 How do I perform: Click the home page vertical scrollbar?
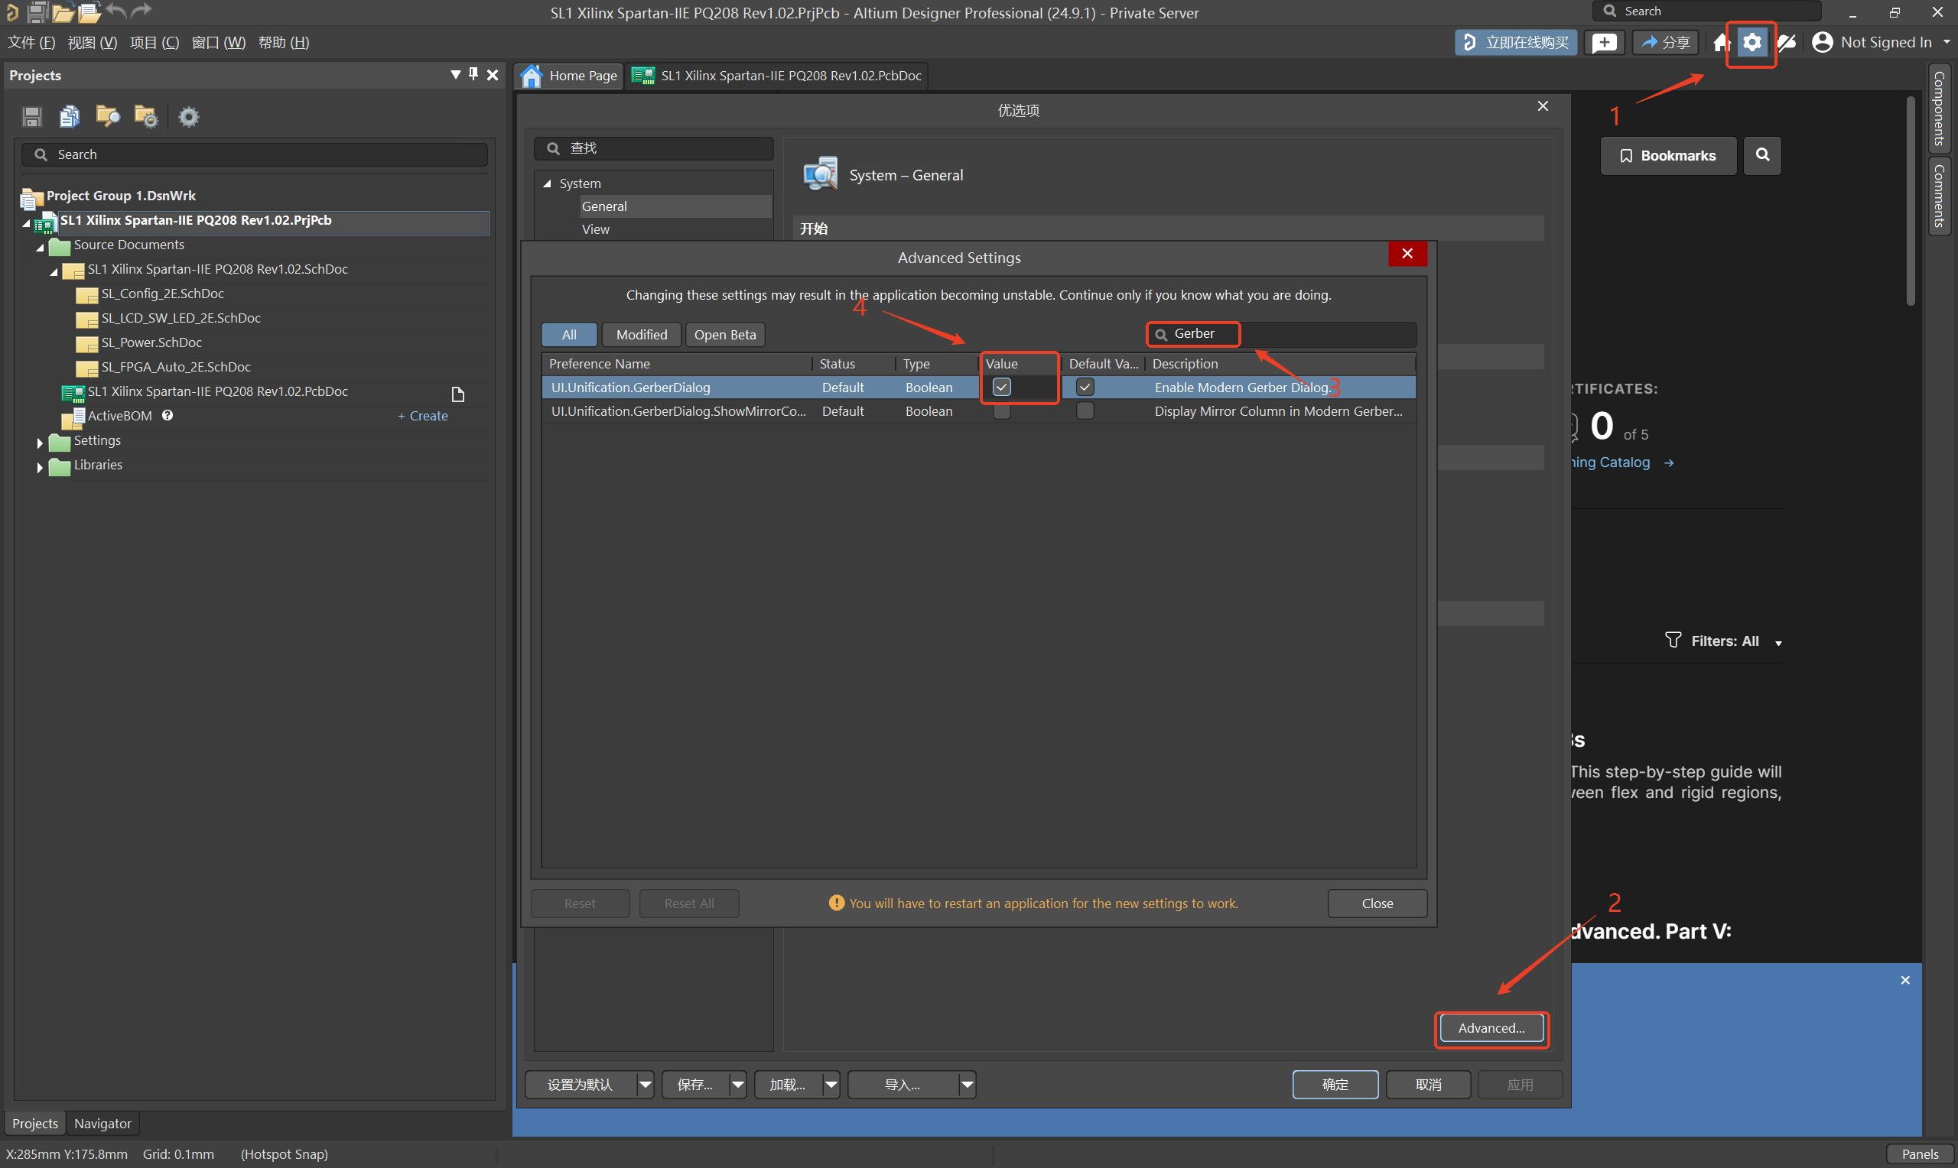[x=1910, y=201]
